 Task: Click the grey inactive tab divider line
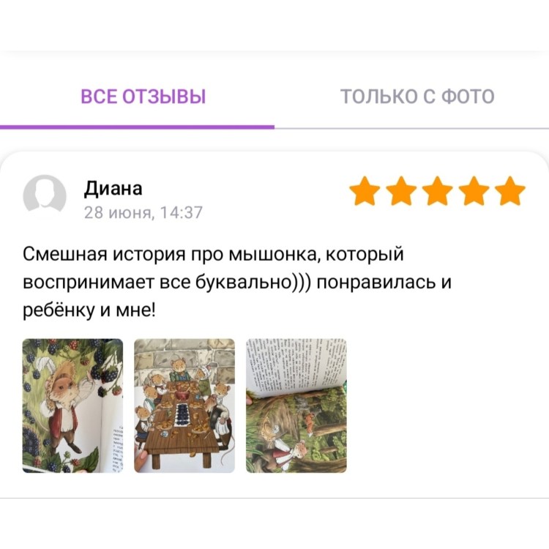tap(411, 129)
